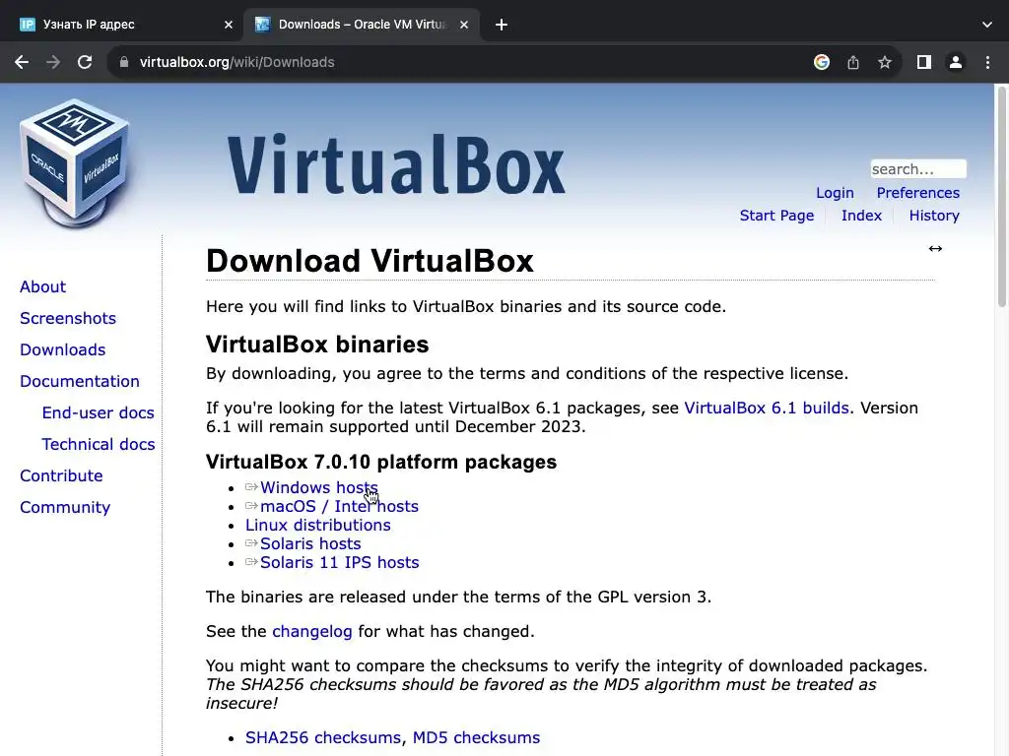Open the browser side panel icon

[924, 62]
